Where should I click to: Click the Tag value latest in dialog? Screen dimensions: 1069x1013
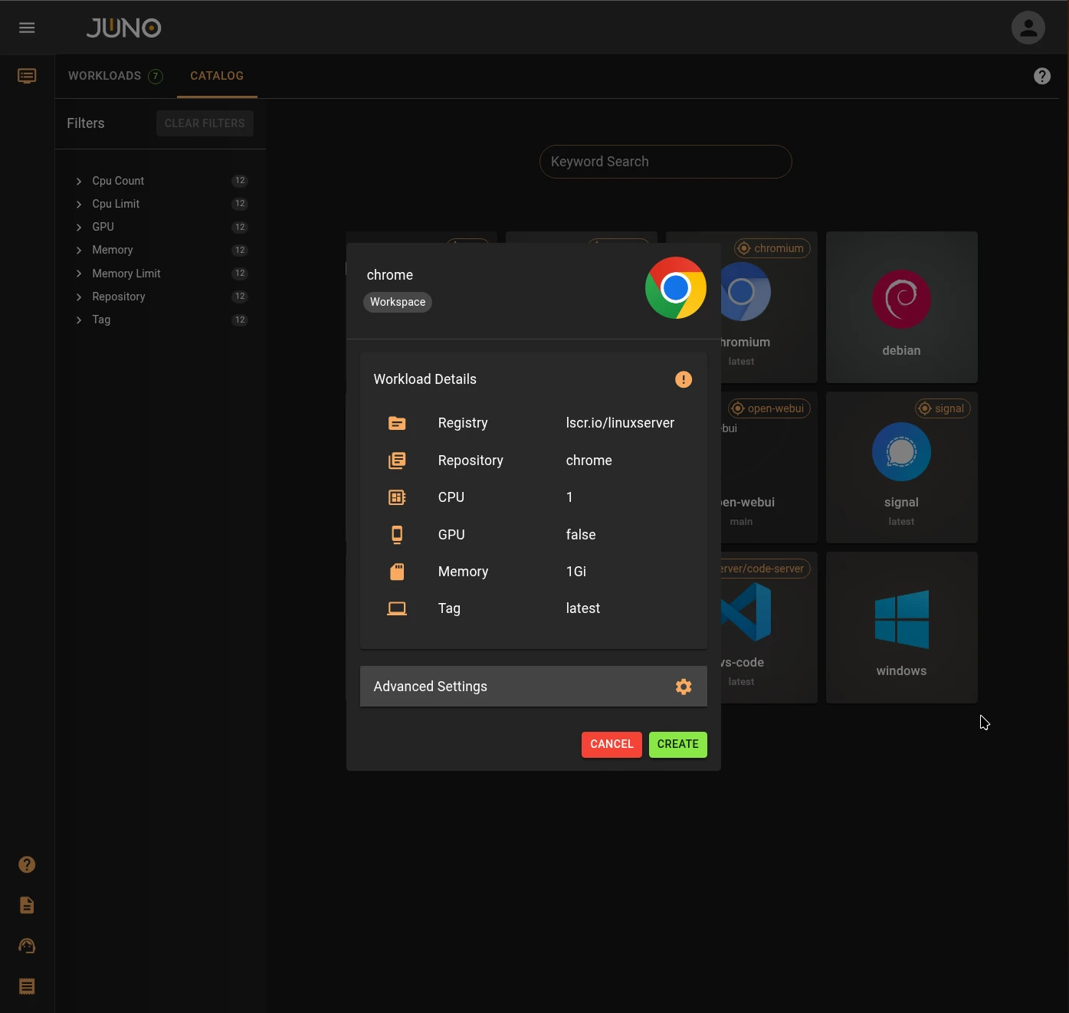pos(582,608)
